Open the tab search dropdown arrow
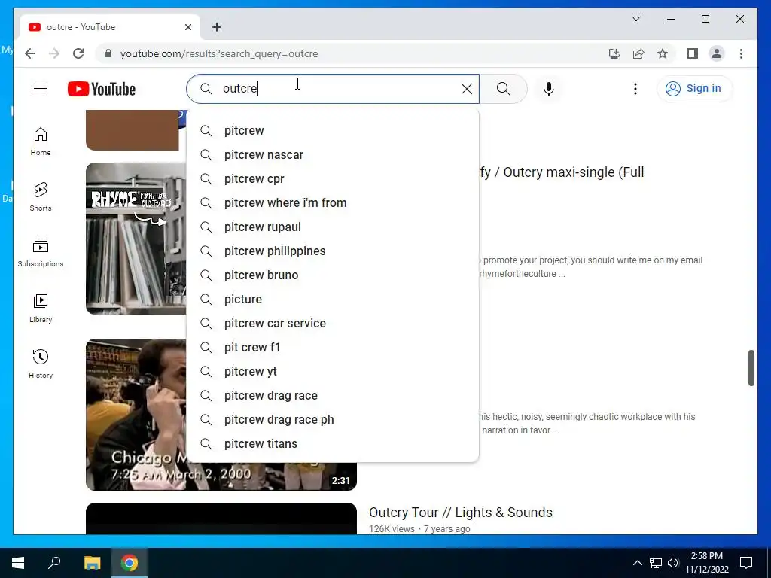Image resolution: width=771 pixels, height=578 pixels. (635, 19)
